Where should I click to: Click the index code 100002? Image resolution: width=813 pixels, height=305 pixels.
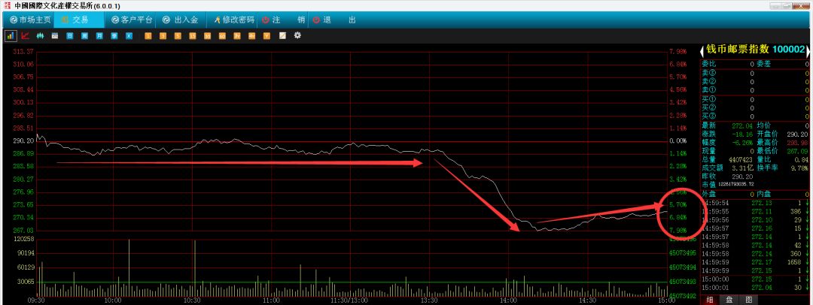pos(789,50)
